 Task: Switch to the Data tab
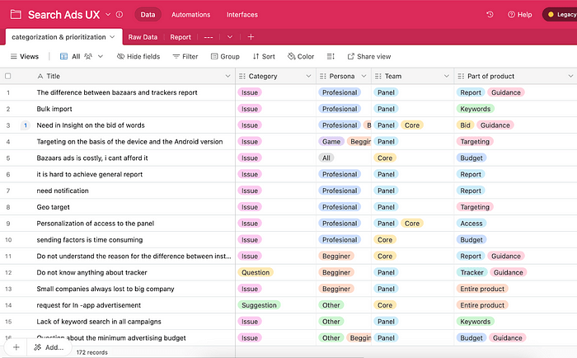(148, 14)
